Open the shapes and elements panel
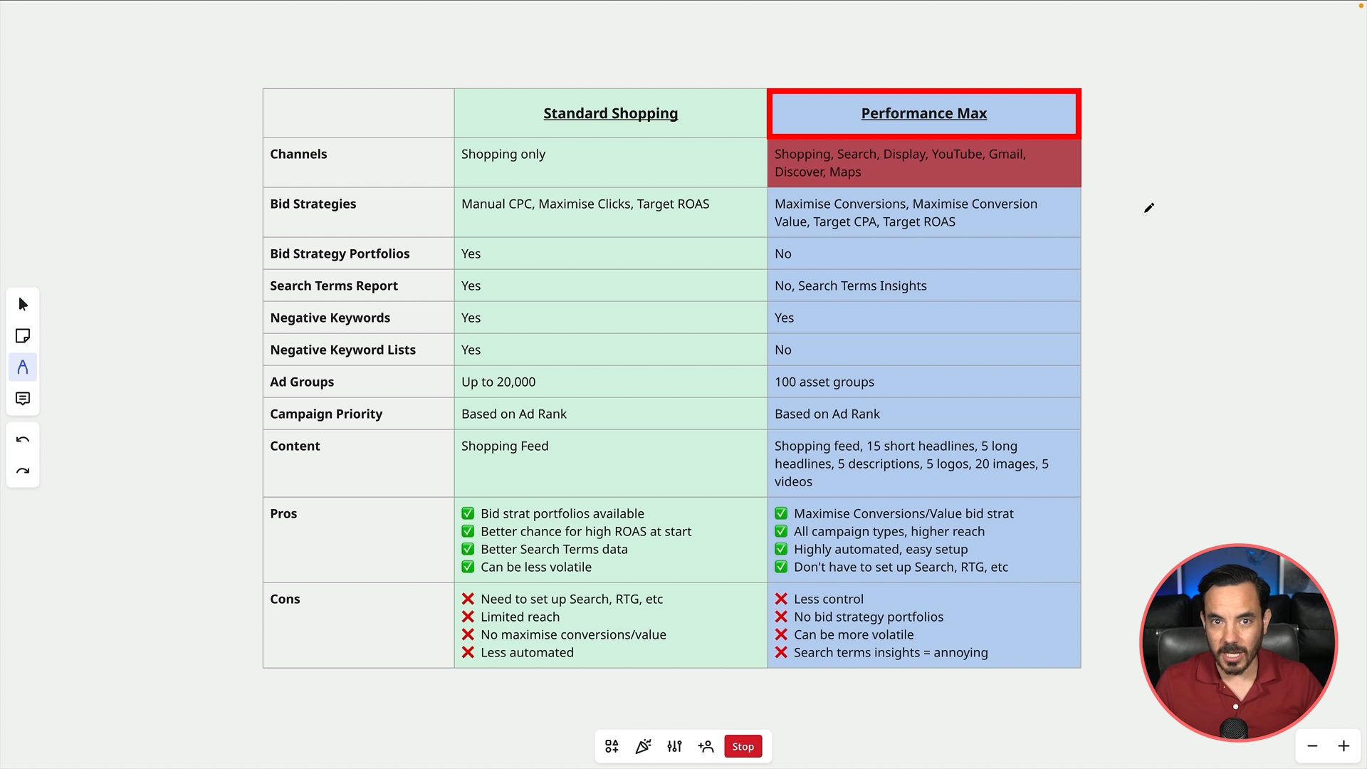Image resolution: width=1367 pixels, height=769 pixels. 612,746
